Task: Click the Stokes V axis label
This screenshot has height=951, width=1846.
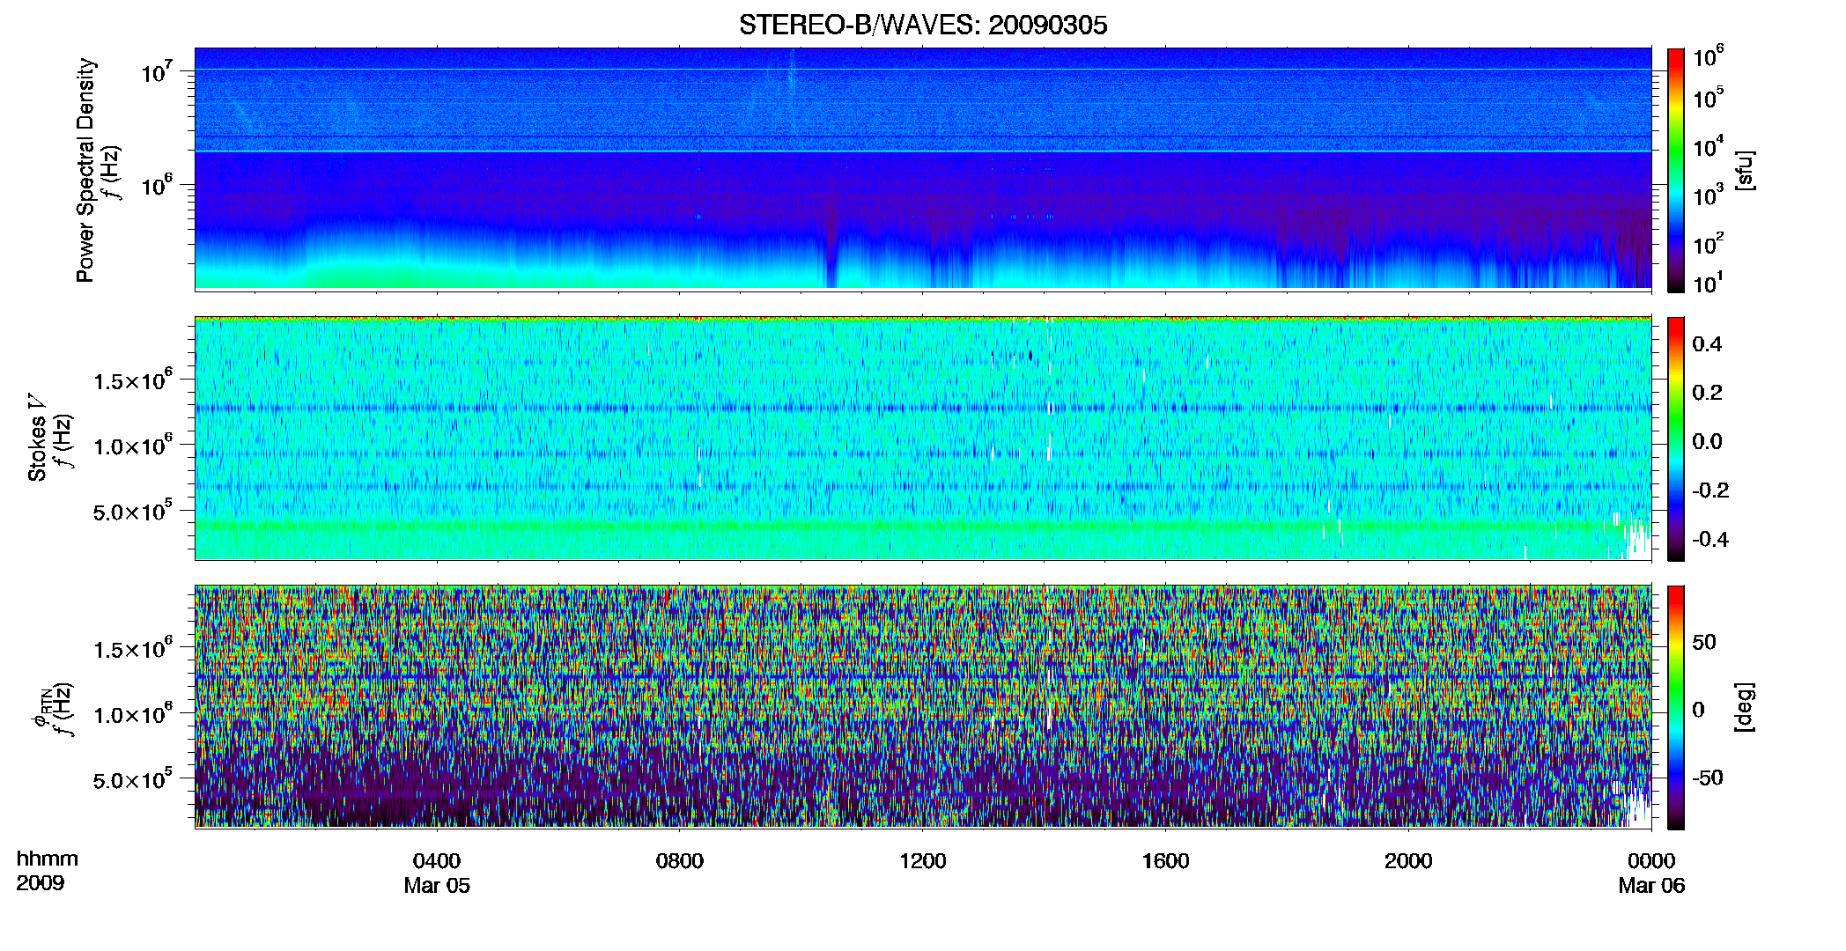Action: tap(37, 438)
